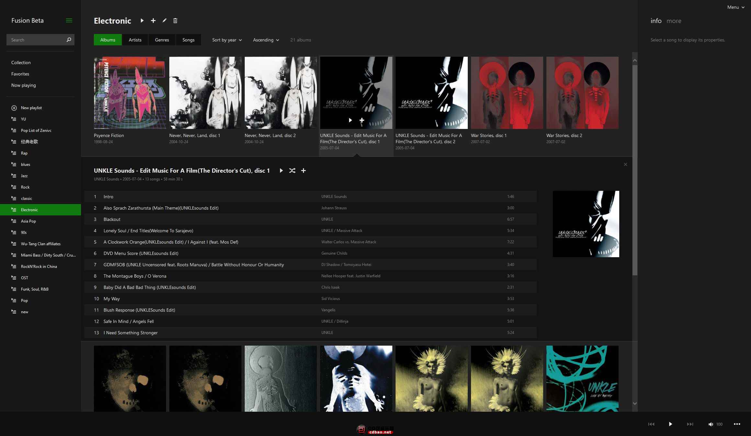
Task: Open the three-dot more options in player bar
Action: click(x=737, y=424)
